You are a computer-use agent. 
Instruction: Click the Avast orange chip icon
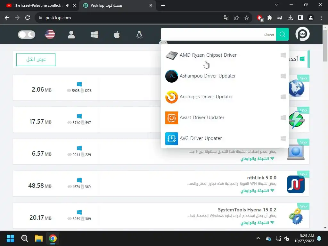[172, 118]
